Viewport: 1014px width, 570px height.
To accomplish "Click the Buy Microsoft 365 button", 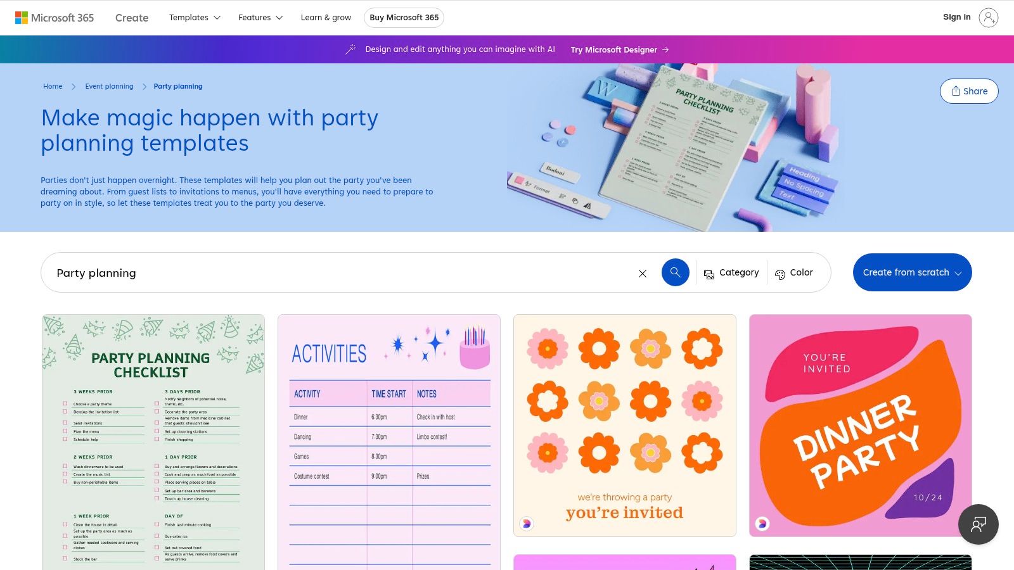I will [x=404, y=18].
